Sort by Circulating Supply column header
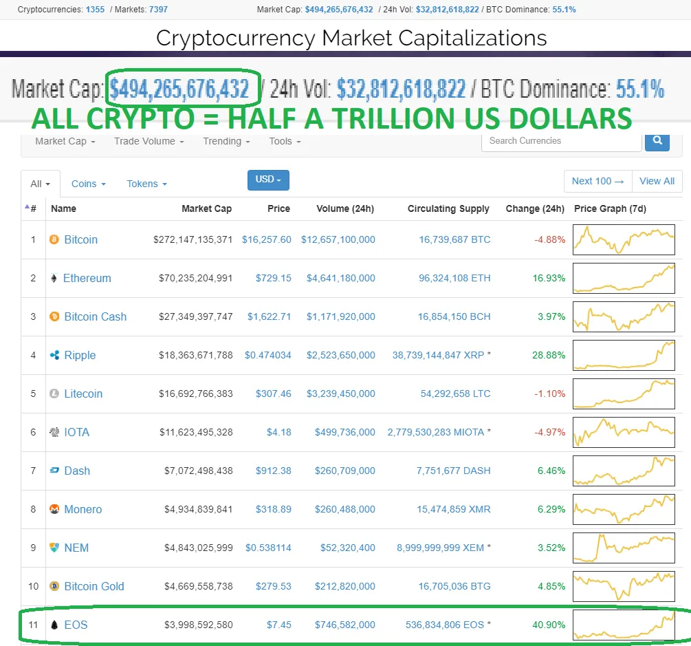This screenshot has width=691, height=646. pyautogui.click(x=448, y=208)
